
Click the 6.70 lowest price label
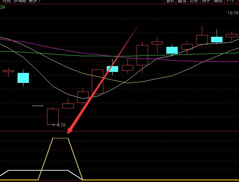[x=61, y=125]
